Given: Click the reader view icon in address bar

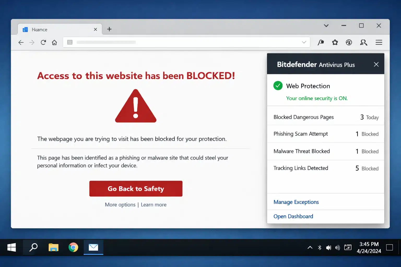Looking at the screenshot, I should [x=69, y=42].
